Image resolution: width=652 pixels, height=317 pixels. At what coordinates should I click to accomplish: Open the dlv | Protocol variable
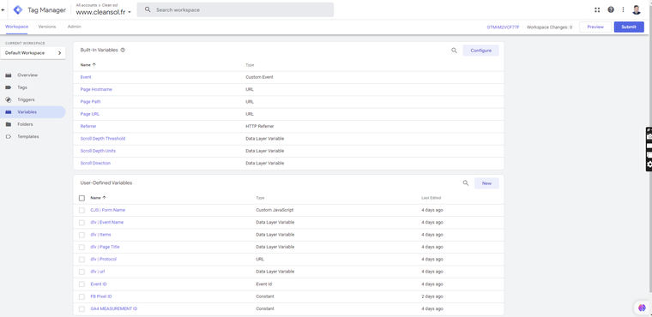point(104,259)
